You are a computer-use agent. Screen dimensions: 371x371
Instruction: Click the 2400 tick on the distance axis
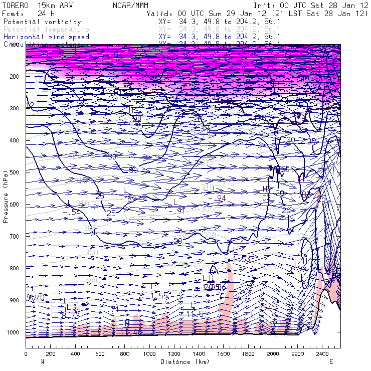322,354
